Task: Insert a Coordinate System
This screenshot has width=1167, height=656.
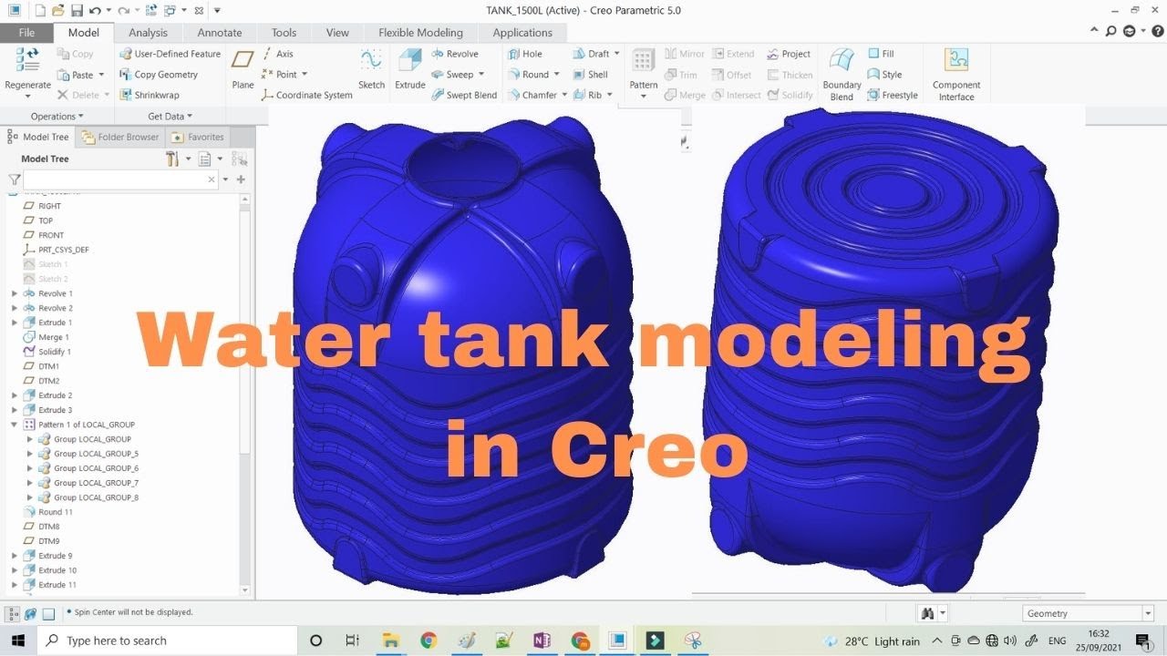Action: (x=306, y=95)
